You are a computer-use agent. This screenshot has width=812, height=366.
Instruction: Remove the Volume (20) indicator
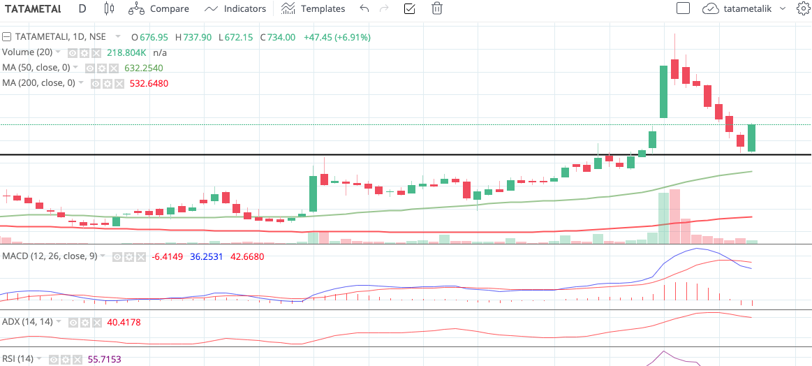(96, 53)
